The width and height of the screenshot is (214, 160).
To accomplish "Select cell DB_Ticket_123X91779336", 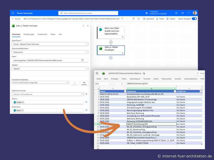I will coord(151,143).
